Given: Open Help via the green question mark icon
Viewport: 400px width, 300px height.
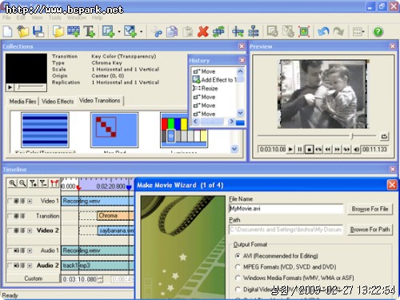Looking at the screenshot, I should click(x=378, y=32).
